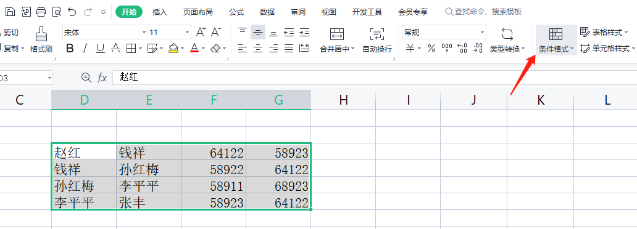
Task: Justify text in cells
Action: [289, 49]
